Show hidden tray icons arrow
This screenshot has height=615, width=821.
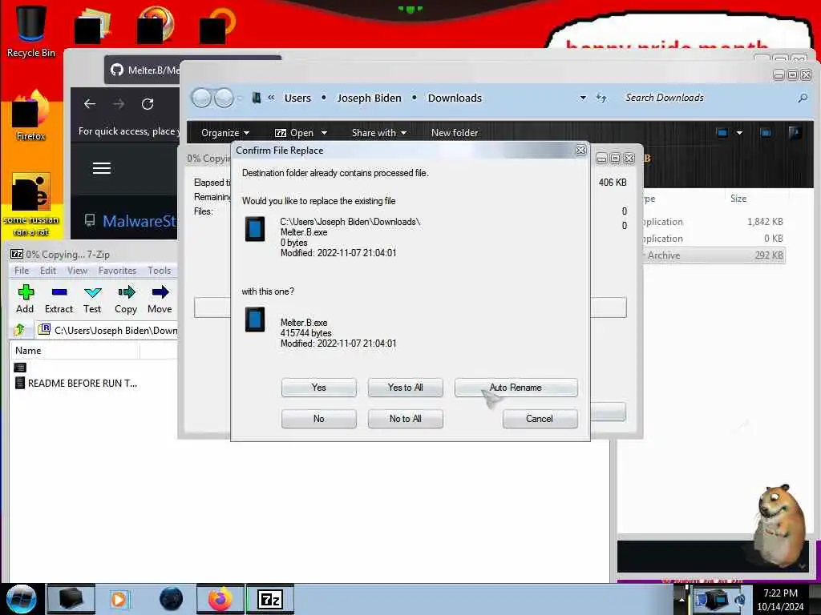click(681, 599)
